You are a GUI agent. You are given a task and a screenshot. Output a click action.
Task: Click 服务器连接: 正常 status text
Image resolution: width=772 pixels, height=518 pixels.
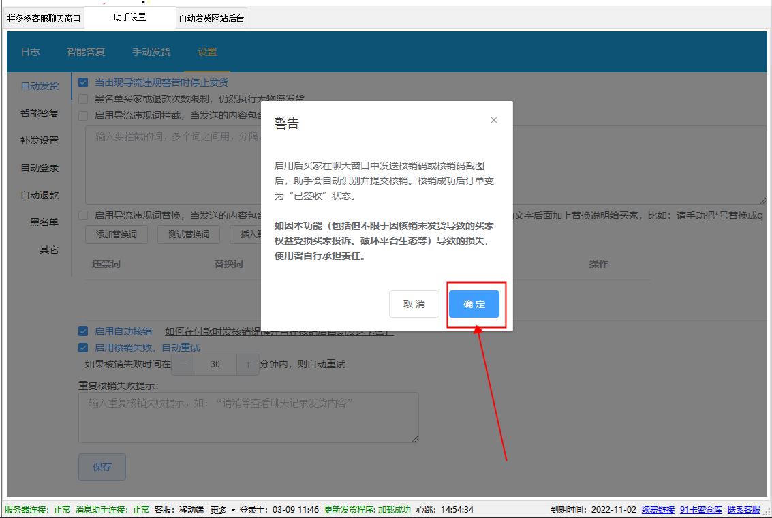click(37, 510)
